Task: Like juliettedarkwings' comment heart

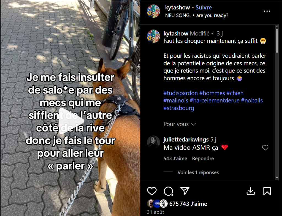Action: click(265, 148)
